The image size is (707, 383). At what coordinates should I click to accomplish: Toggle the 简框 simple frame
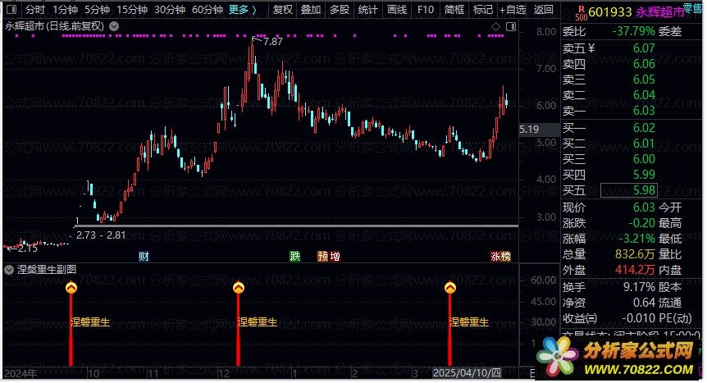click(454, 10)
